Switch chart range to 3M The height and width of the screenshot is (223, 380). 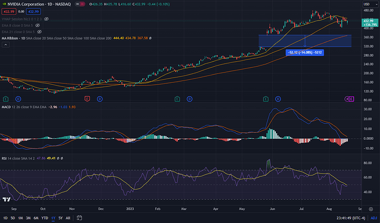[x=28, y=218]
